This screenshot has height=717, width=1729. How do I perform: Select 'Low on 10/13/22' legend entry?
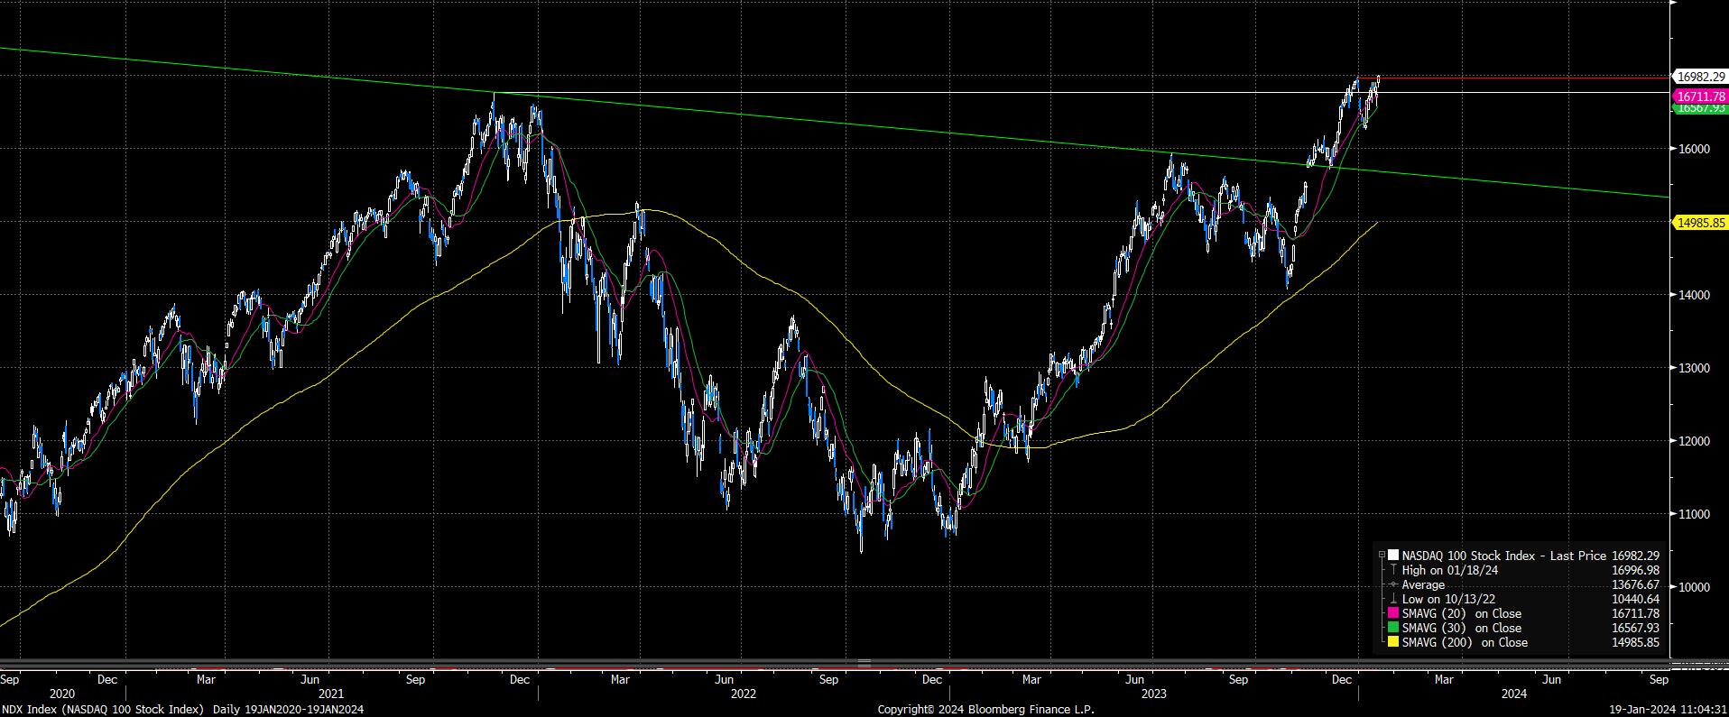1448,599
